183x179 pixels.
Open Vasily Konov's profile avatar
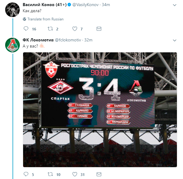tap(13, 10)
